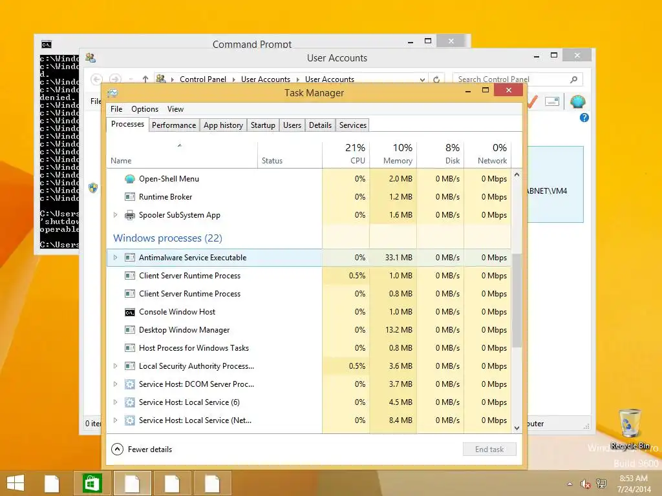Click the End task button

[x=489, y=449]
